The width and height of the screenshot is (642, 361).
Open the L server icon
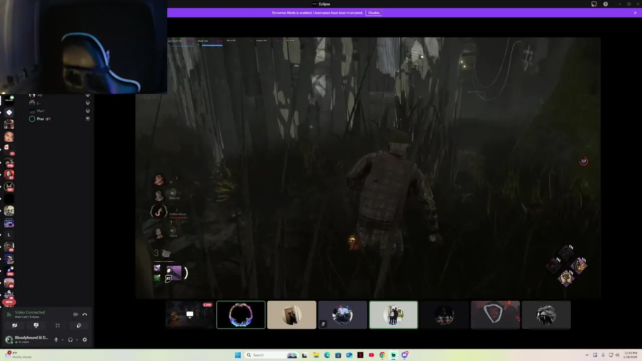(9, 235)
